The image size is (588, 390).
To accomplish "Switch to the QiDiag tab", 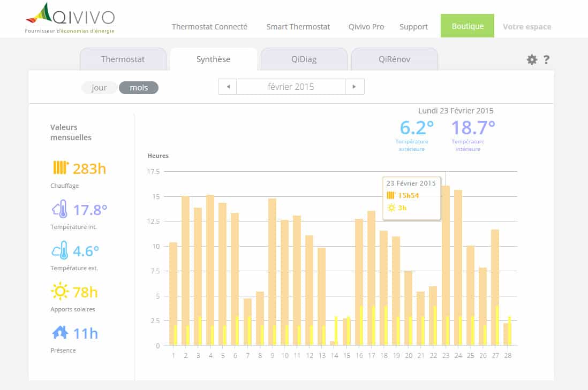I will point(304,59).
